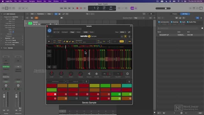Trigger the lime green pad in second row
Image resolution: width=204 pixels, height=115 pixels.
(52, 90)
